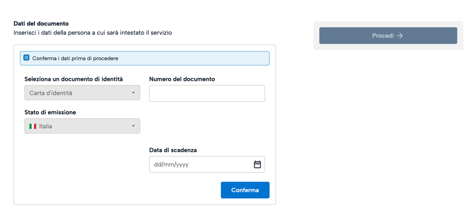Click the 'Conferma i dati prima di procedere' banner text
The image size is (471, 224).
coord(75,58)
